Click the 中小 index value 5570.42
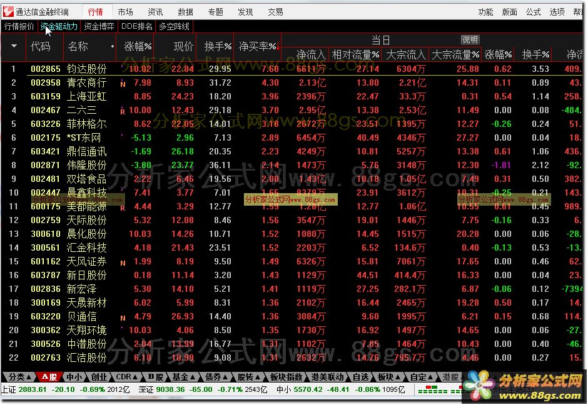Viewport: 588px width, 405px height. click(x=308, y=389)
